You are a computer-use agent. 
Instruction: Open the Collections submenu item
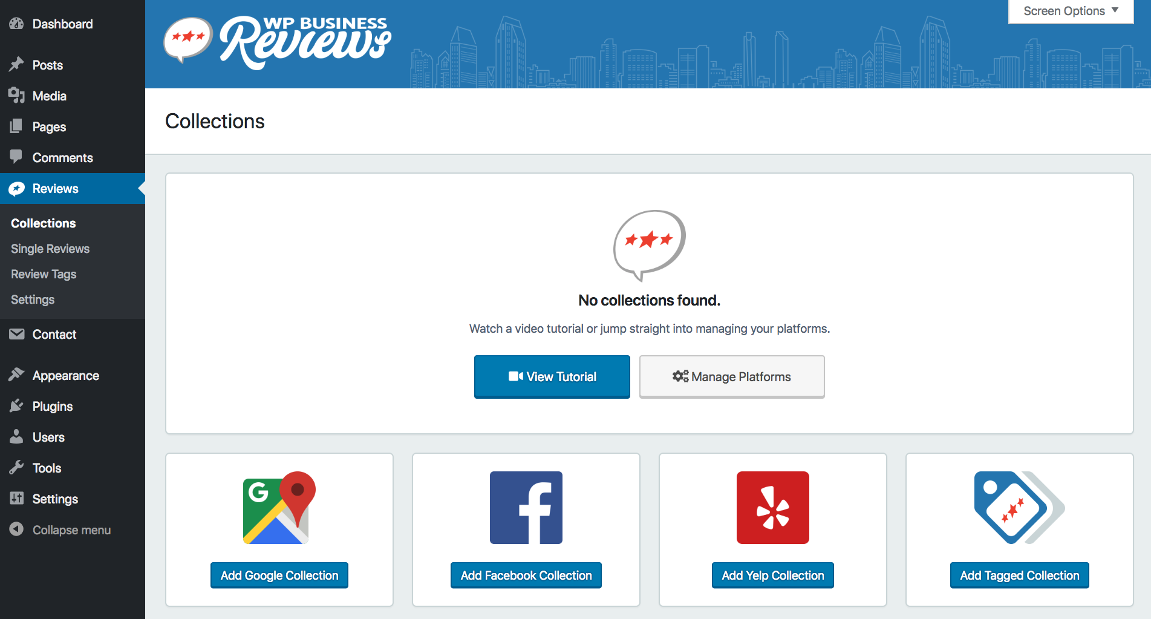[73, 223]
